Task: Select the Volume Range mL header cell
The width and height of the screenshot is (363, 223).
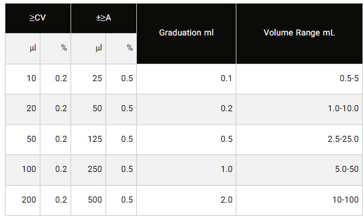Action: [x=299, y=34]
